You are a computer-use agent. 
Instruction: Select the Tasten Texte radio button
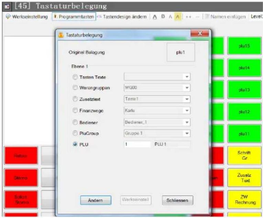click(75, 77)
